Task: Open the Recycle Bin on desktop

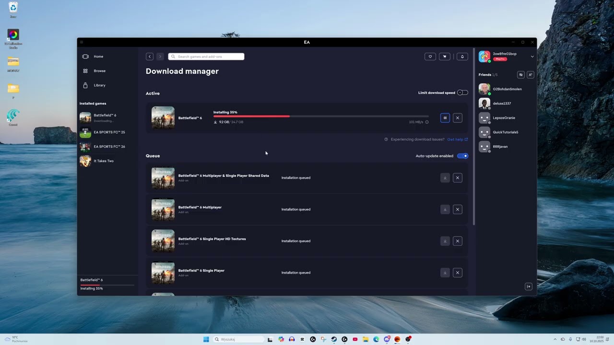Action: coord(13,10)
